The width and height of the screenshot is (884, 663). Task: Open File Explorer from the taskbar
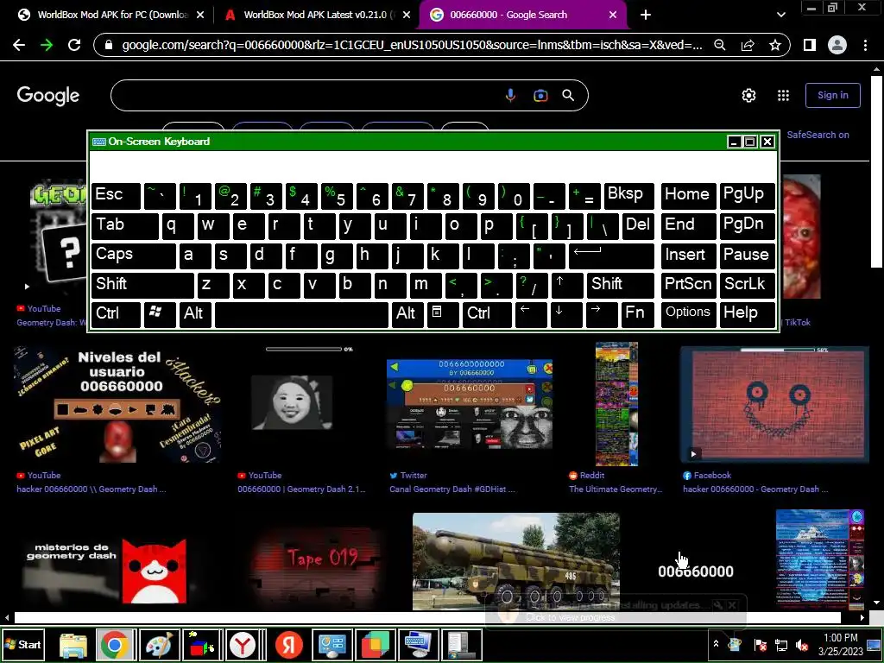tap(73, 645)
